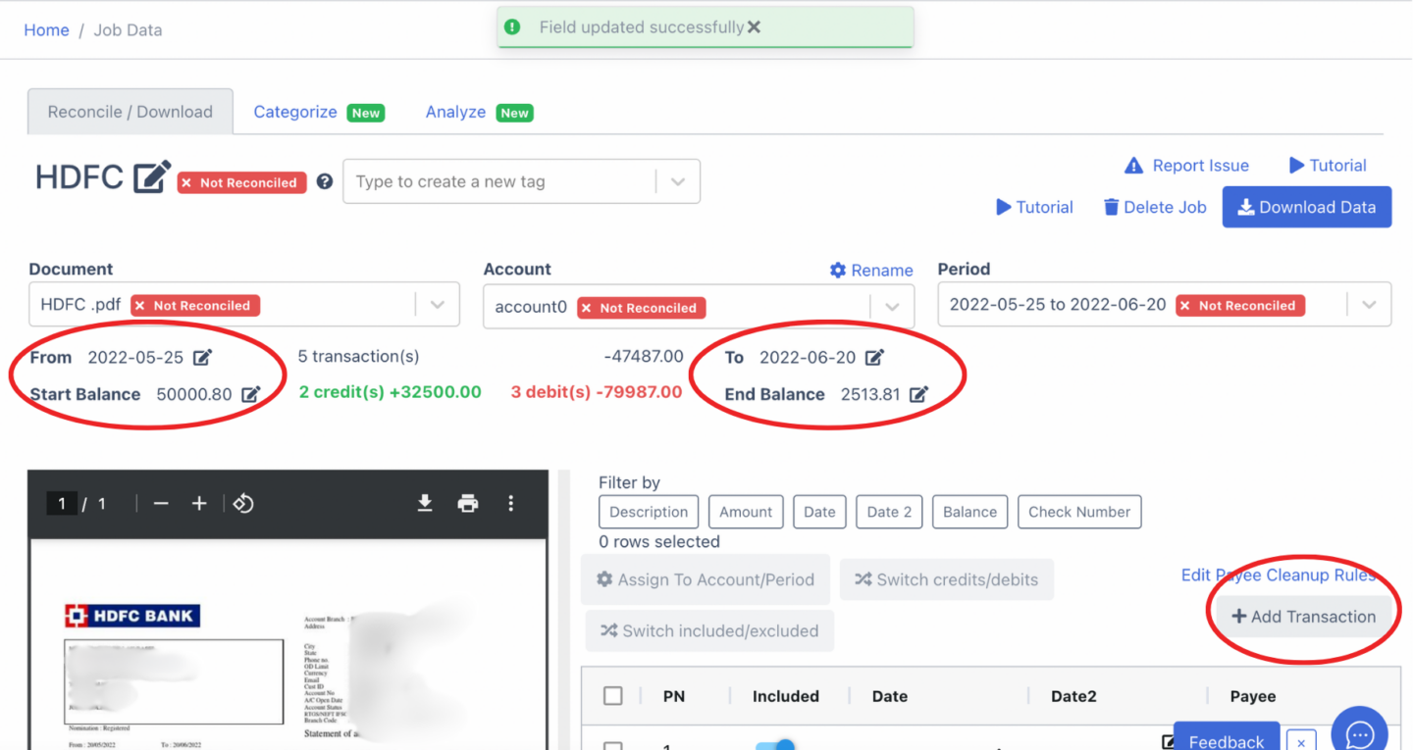The height and width of the screenshot is (750, 1413).
Task: Open Tutorial link beside Delete Job
Action: click(1034, 207)
